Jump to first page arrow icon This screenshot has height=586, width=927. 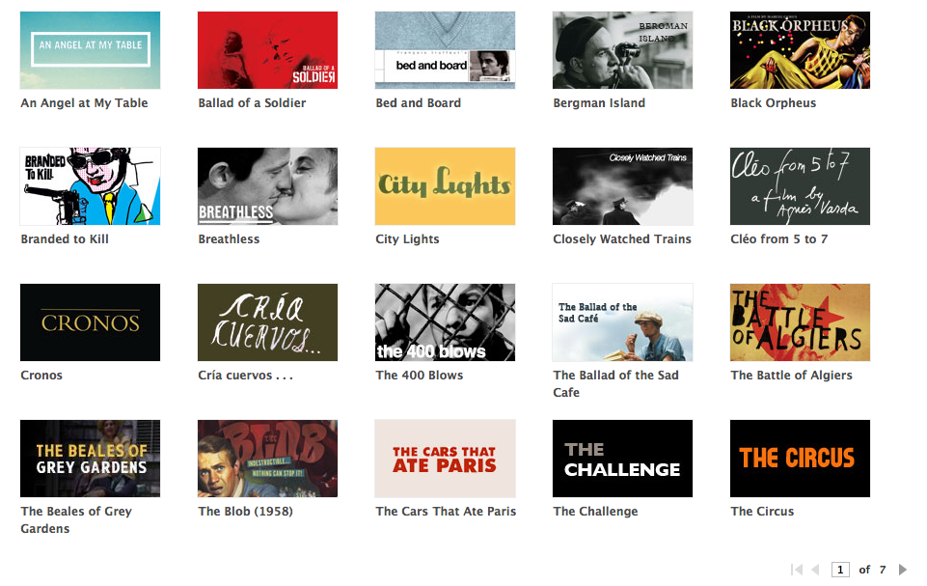797,570
